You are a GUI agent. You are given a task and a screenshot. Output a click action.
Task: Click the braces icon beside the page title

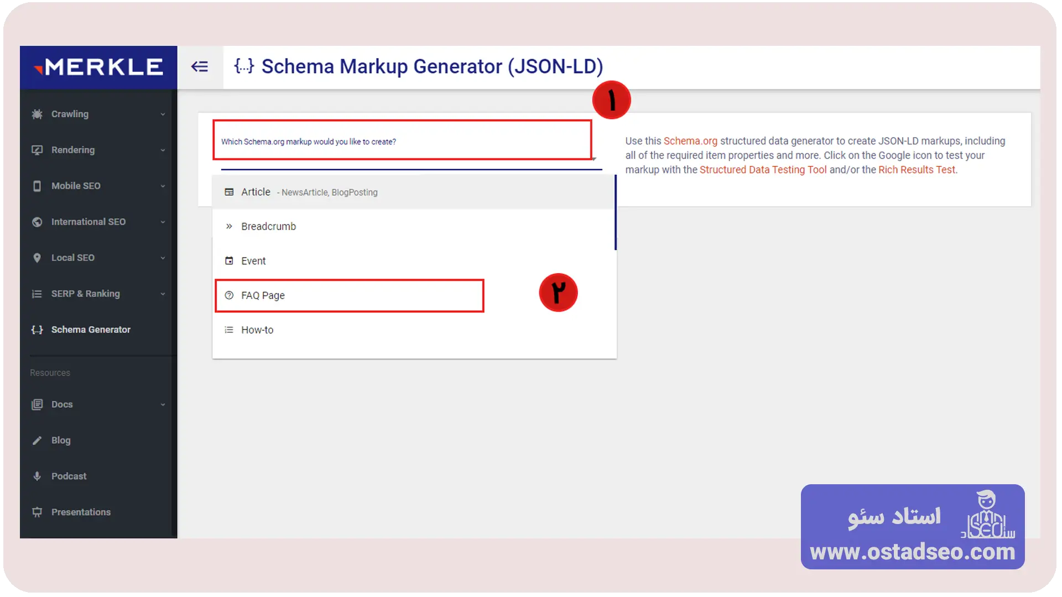(x=244, y=66)
